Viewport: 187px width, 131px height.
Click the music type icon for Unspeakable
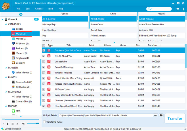(49, 61)
